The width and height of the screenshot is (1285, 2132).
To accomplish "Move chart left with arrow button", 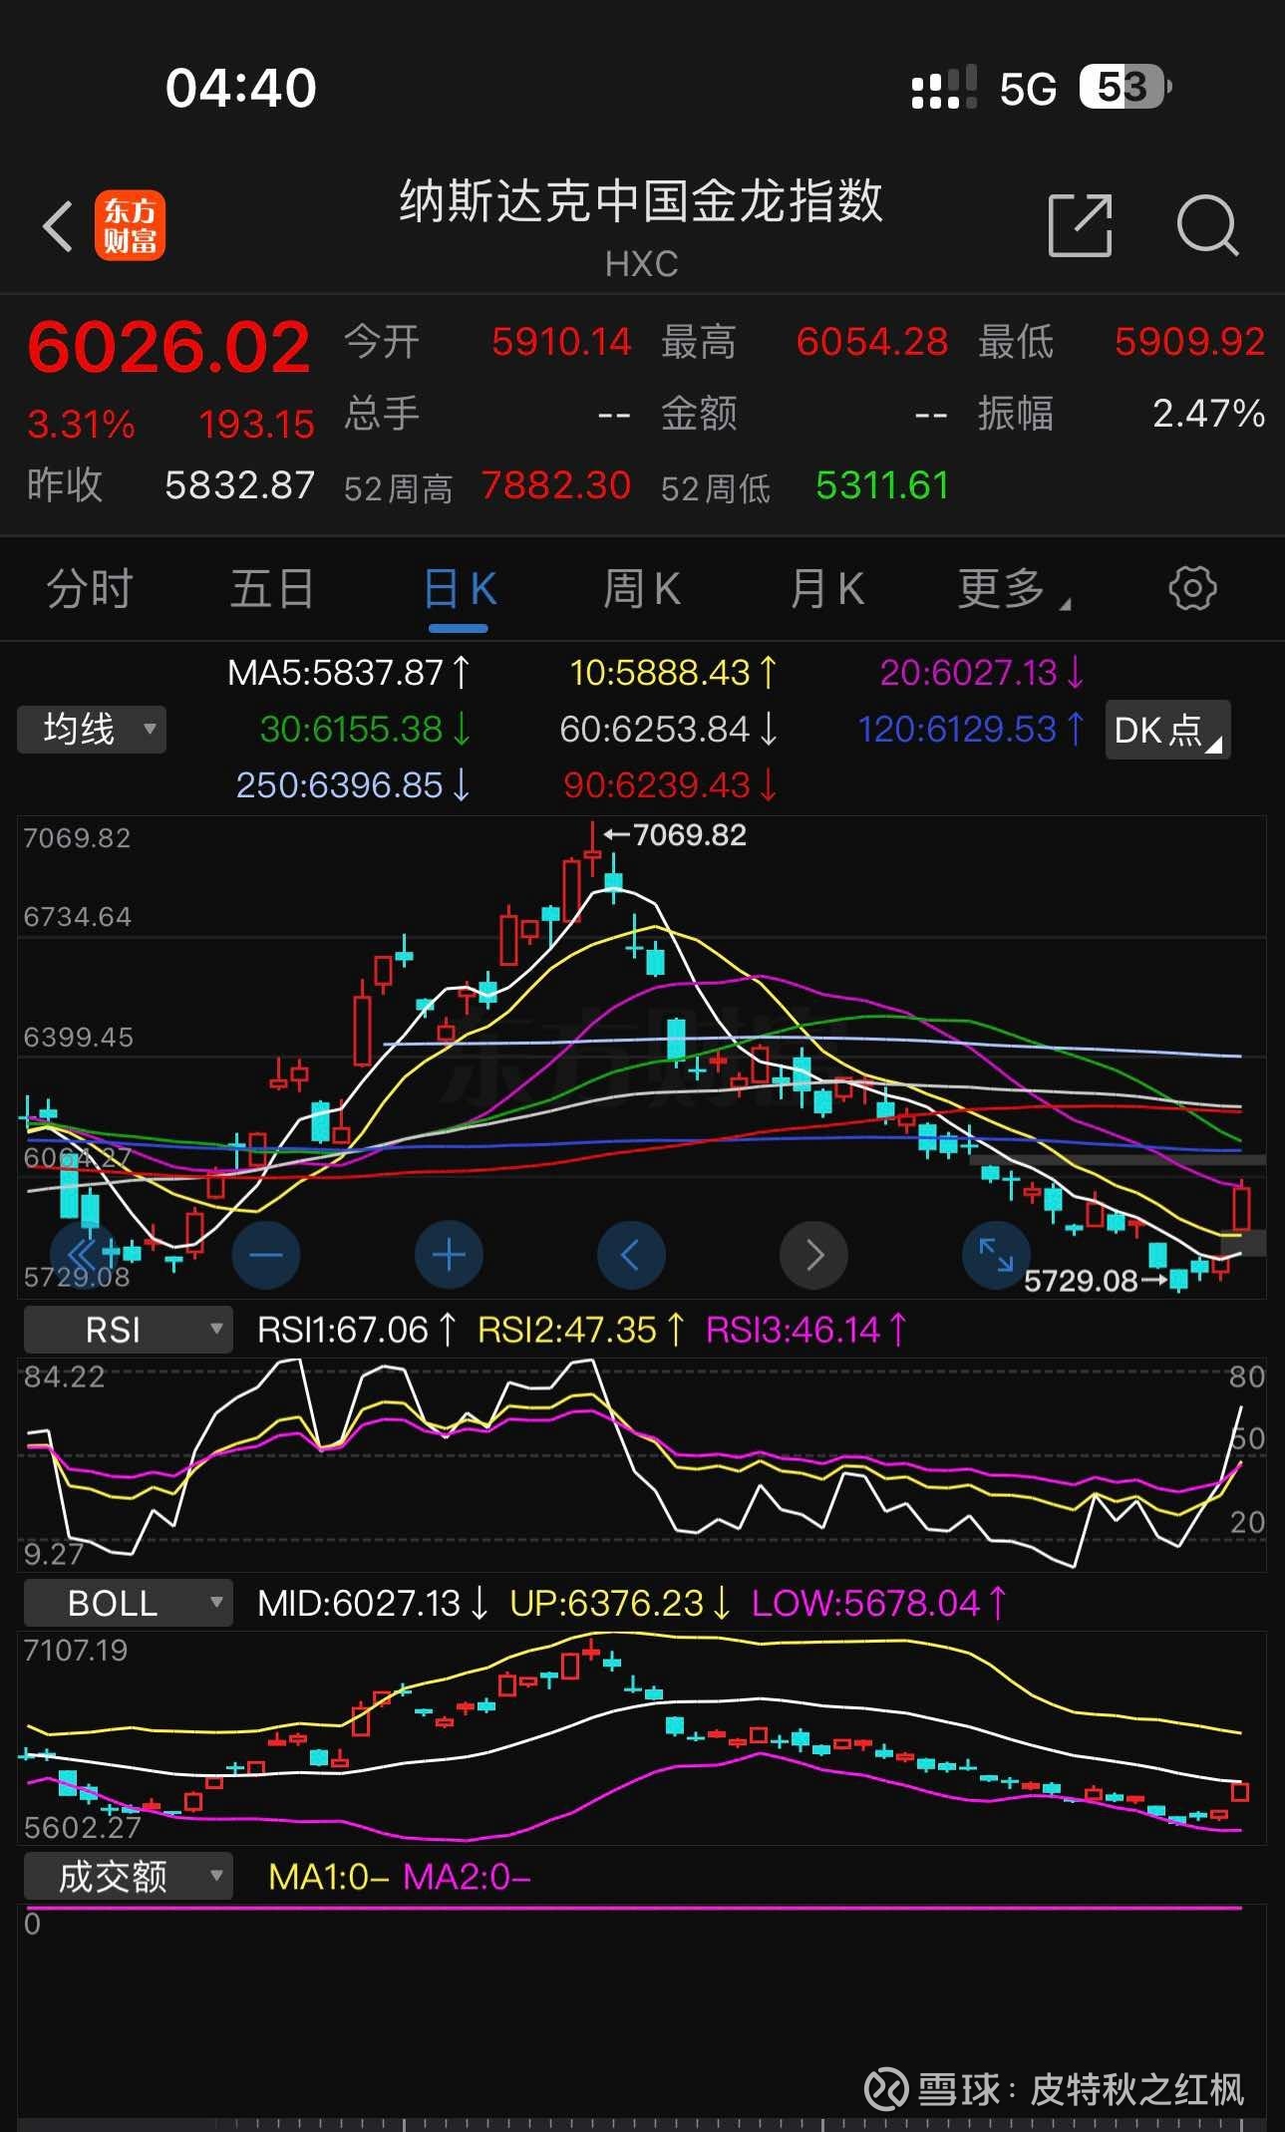I will pos(631,1254).
